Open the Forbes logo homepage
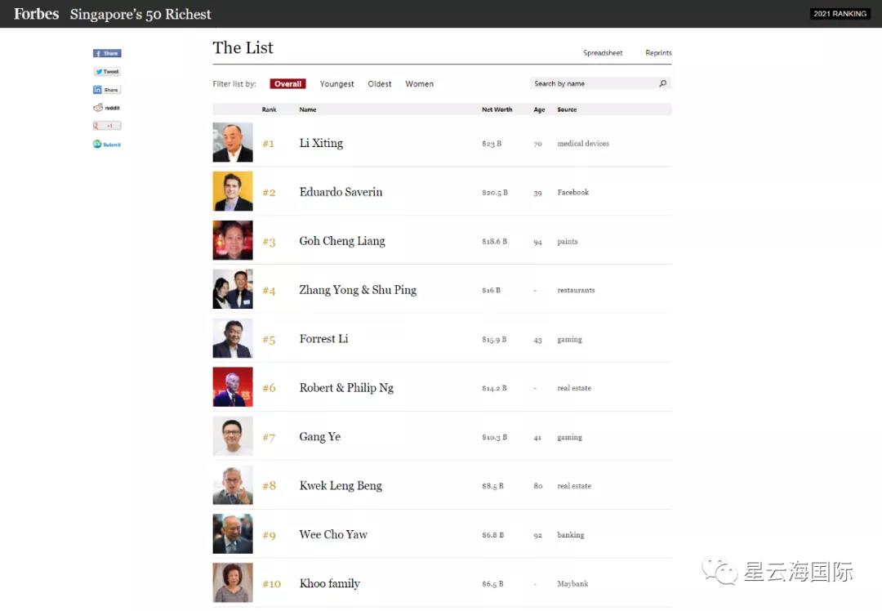882x611 pixels. click(36, 14)
